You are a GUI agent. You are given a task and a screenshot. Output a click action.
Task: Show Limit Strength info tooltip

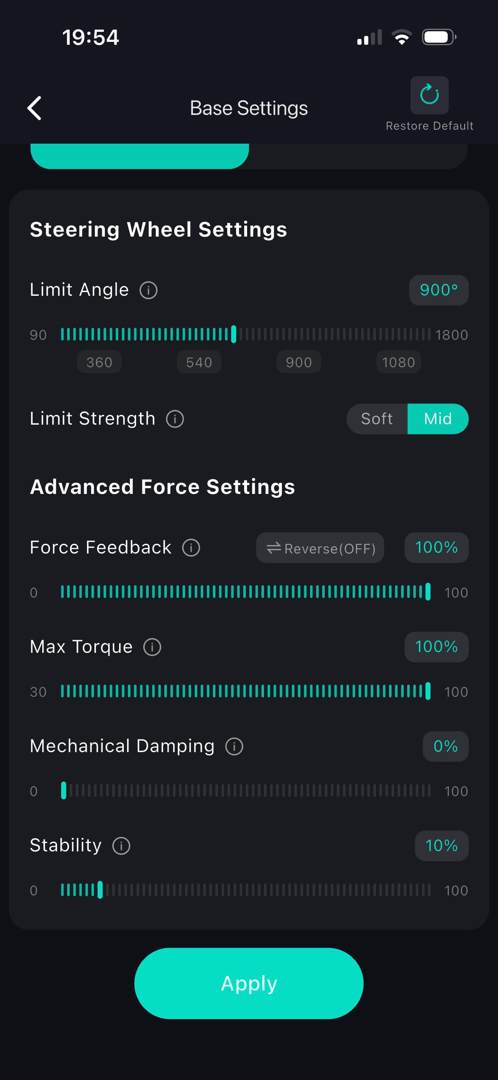[x=175, y=419]
